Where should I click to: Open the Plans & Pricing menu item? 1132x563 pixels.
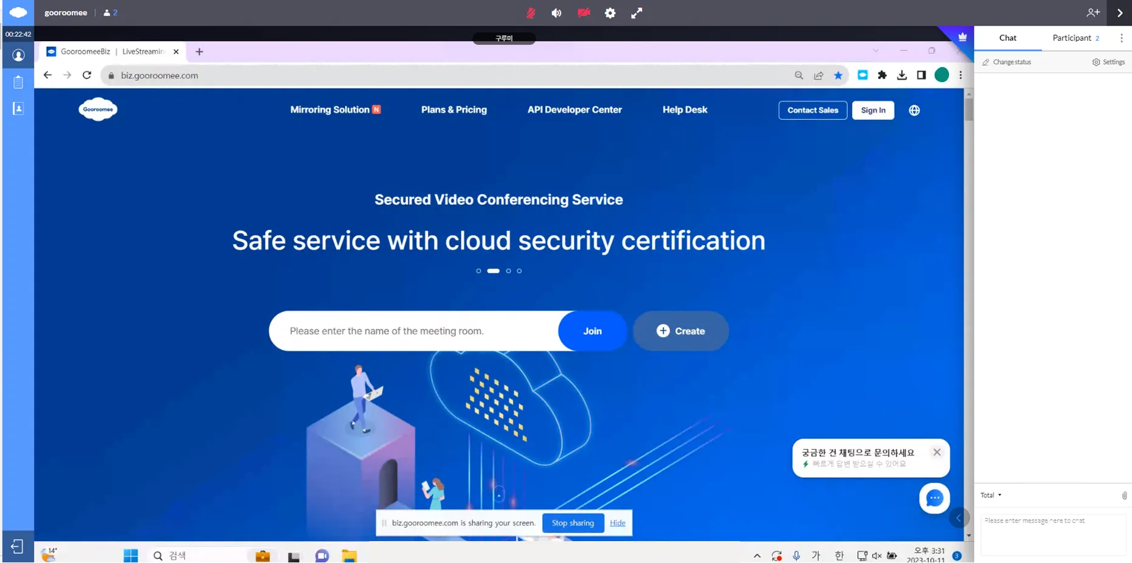click(454, 110)
